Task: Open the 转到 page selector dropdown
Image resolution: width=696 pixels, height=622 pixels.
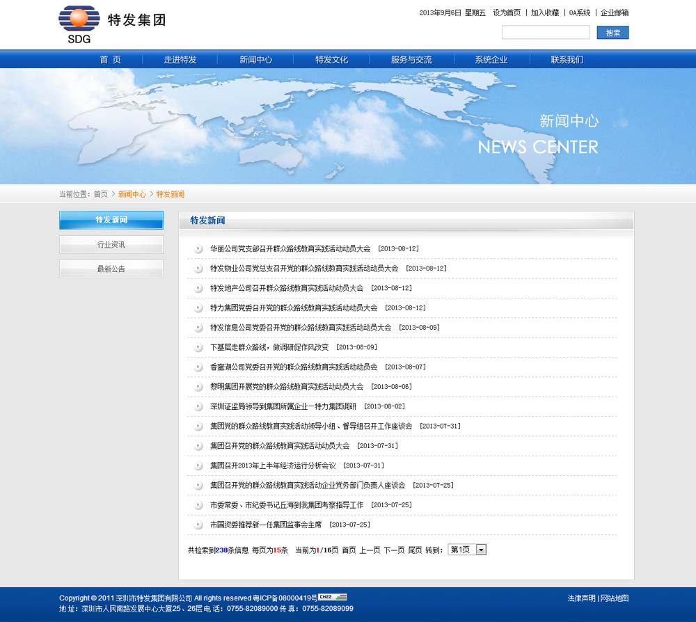Action: [x=467, y=550]
